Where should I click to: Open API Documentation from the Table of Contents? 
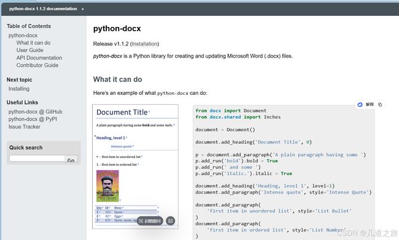point(39,58)
